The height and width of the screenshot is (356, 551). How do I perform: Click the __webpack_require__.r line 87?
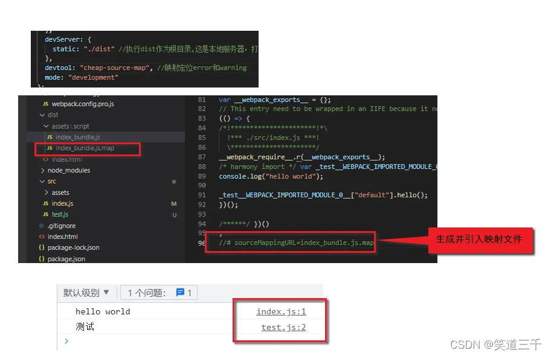pos(302,157)
